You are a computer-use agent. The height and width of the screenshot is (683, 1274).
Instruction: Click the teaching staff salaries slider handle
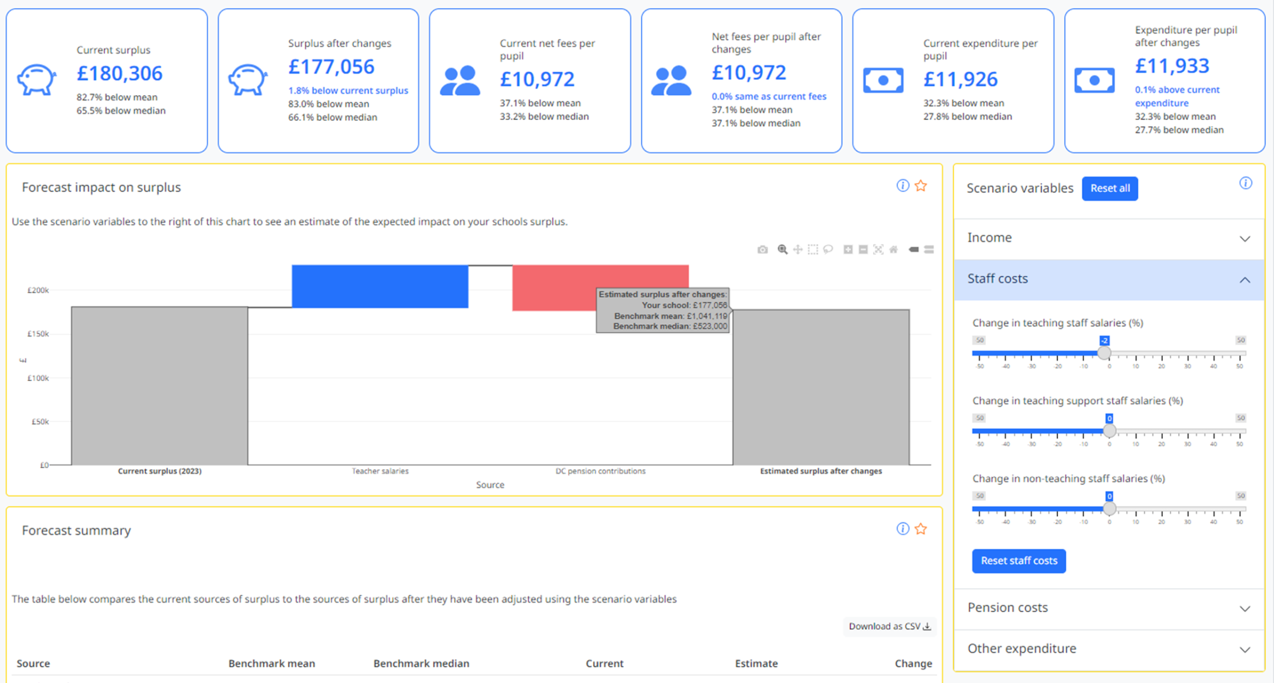pyautogui.click(x=1104, y=353)
